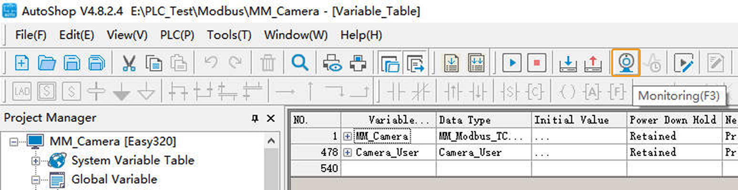Expand the MM_Camera variable row

tap(348, 136)
